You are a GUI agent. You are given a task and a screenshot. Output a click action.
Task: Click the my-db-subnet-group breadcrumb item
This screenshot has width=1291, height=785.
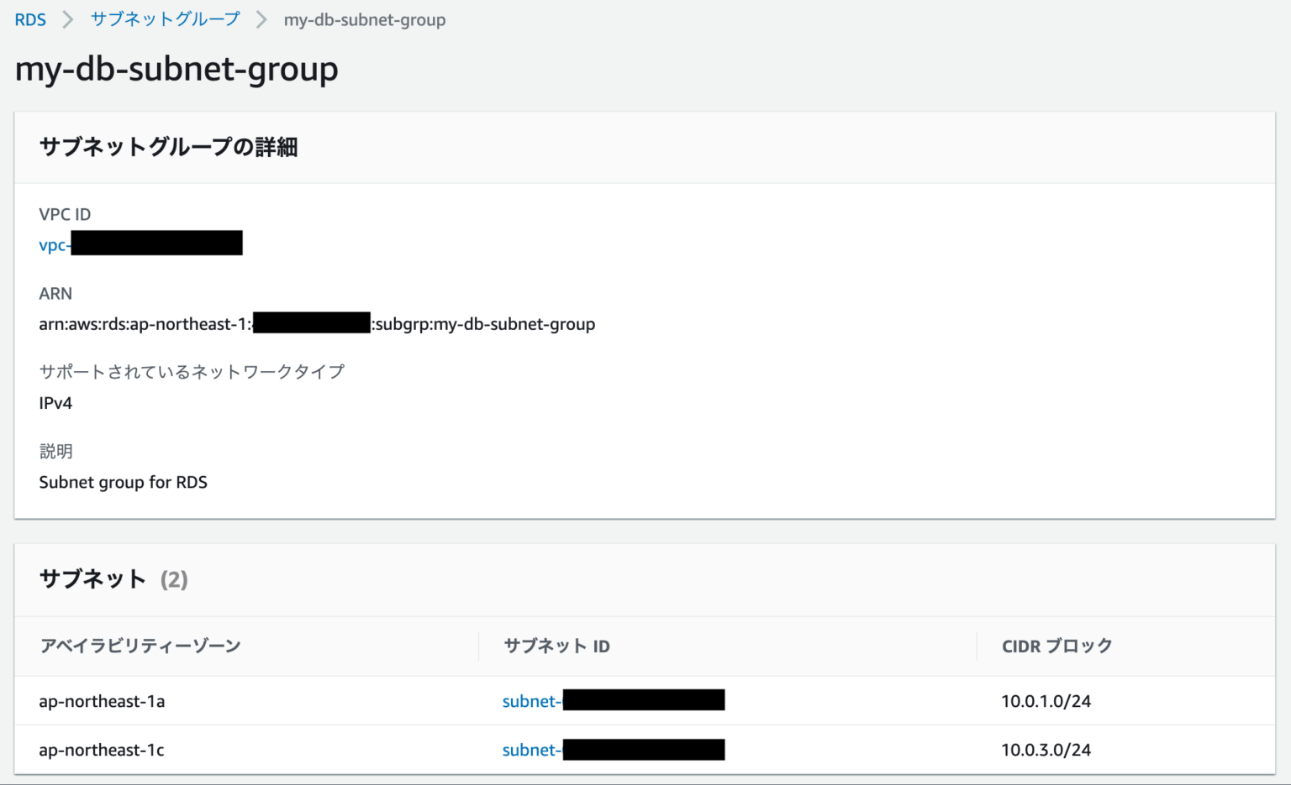(366, 19)
